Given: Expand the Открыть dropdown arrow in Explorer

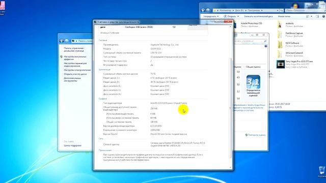Looking at the screenshot, I should point(238,16).
